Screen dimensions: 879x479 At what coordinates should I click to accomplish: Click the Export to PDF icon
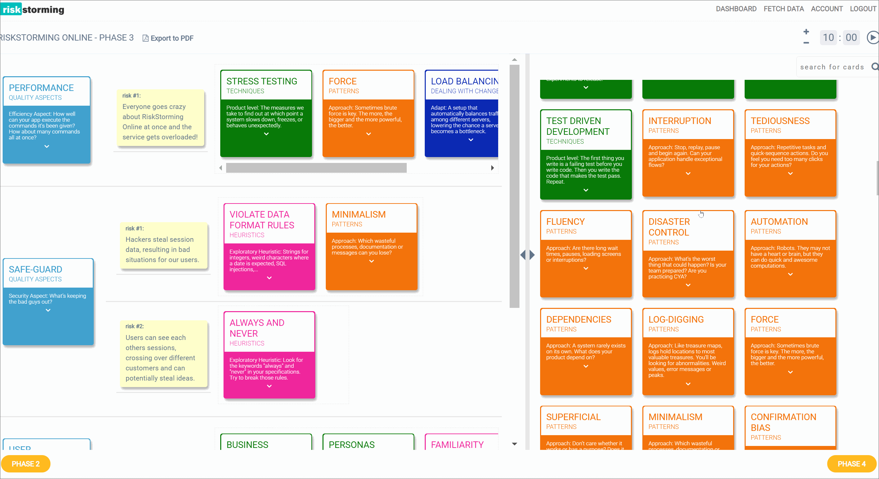click(146, 38)
